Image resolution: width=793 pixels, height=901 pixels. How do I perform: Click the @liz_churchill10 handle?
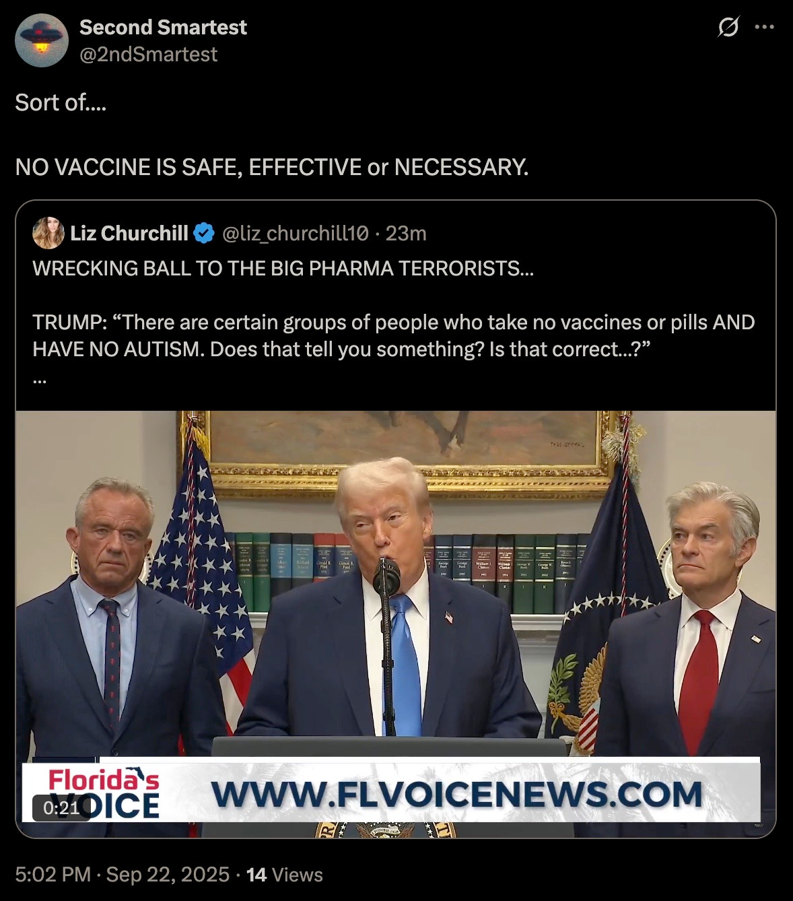(295, 233)
